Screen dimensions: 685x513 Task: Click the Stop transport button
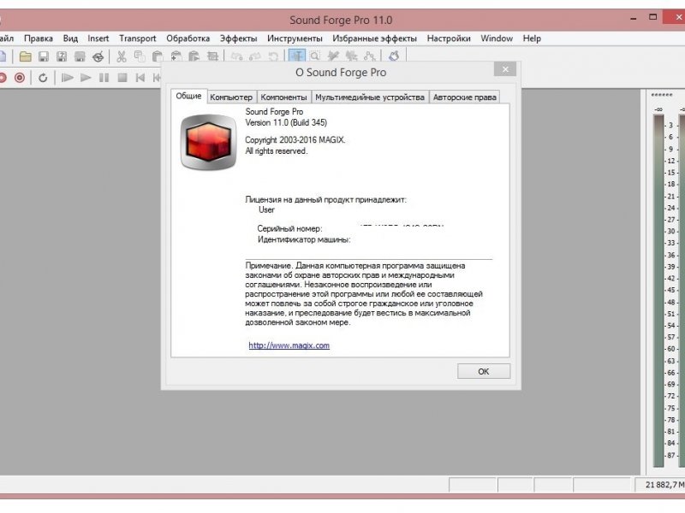point(122,78)
